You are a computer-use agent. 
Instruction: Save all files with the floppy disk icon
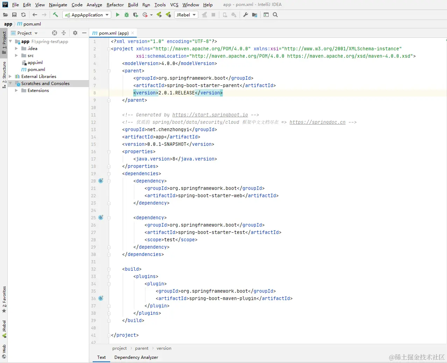[14, 15]
